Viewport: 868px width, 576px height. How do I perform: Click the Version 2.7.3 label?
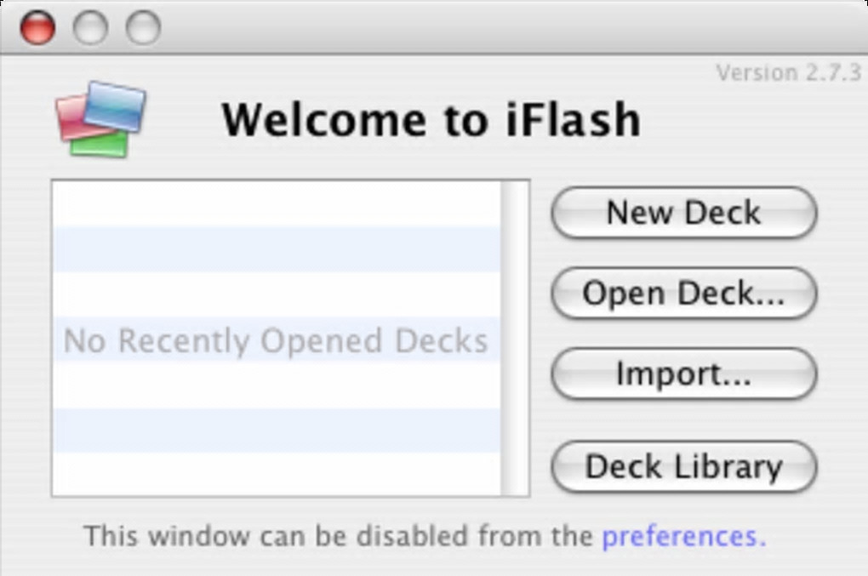click(x=788, y=73)
